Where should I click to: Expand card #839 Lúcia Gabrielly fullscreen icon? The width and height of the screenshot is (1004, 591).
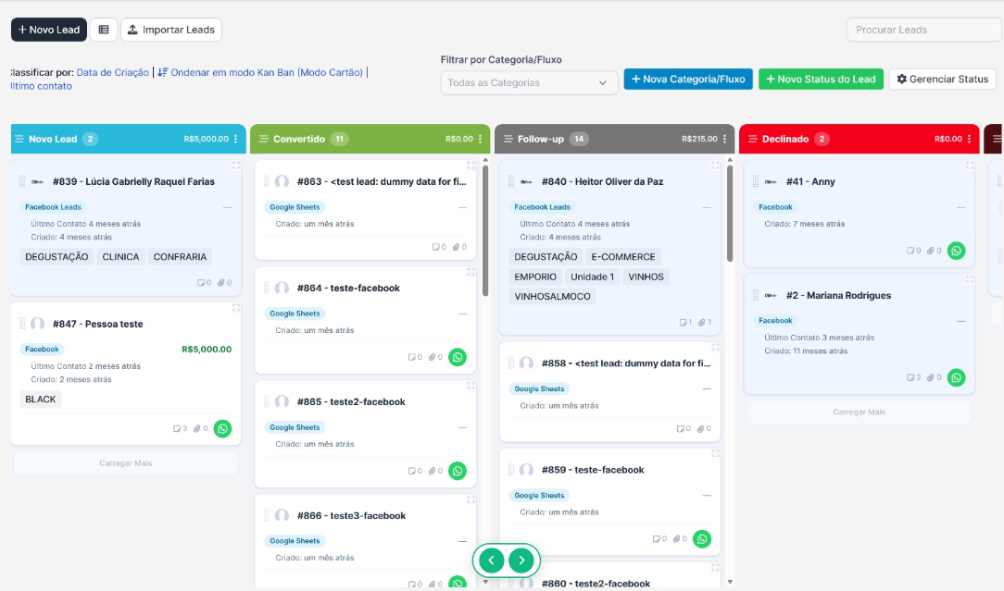(x=235, y=166)
